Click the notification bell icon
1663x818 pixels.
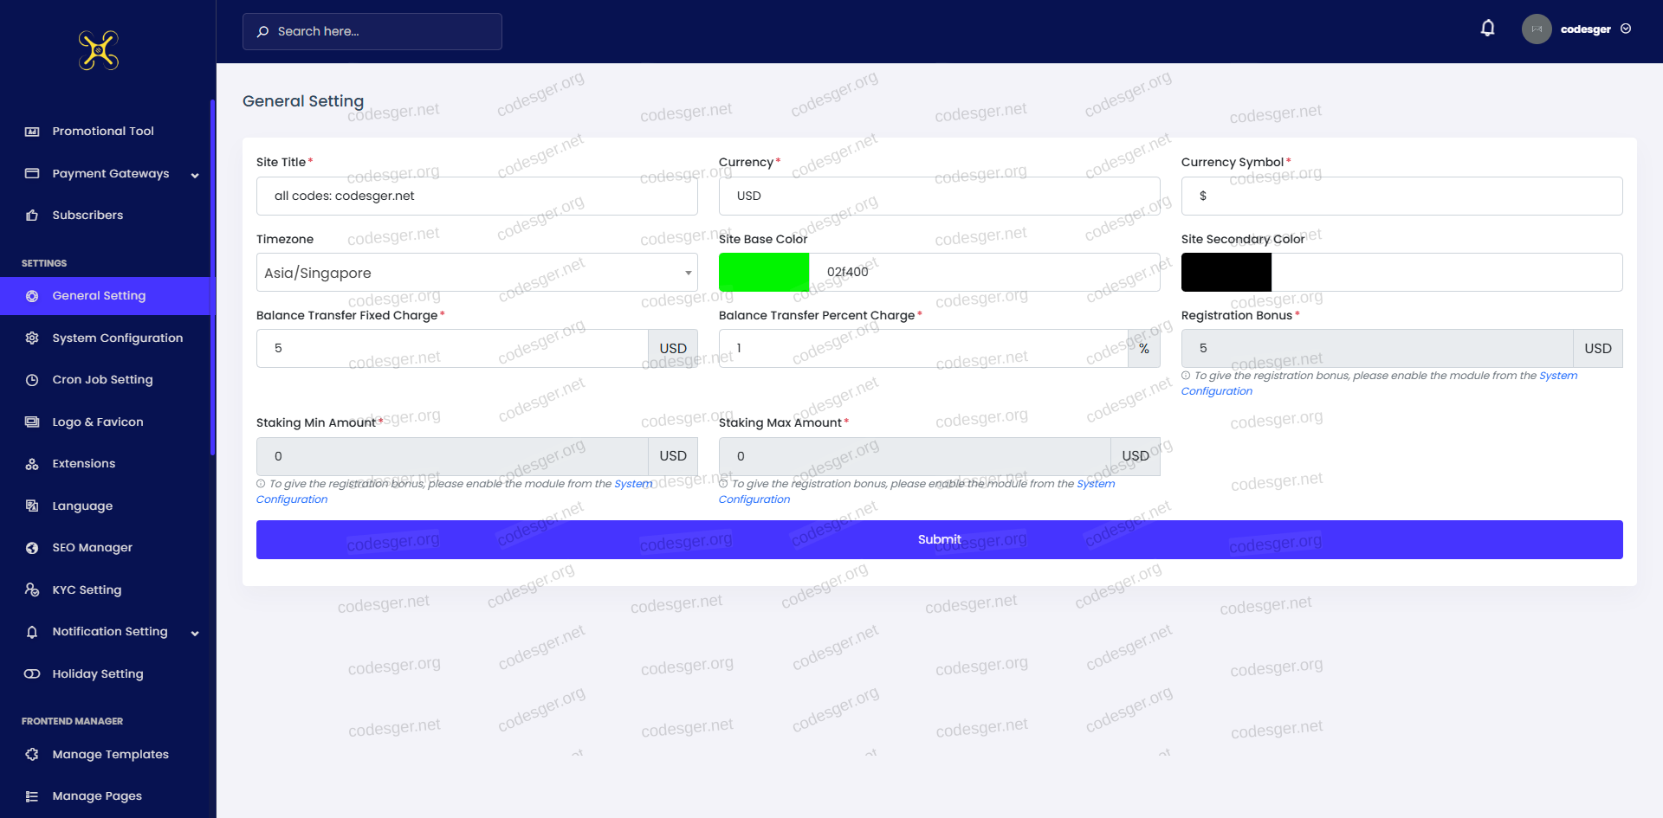(x=1487, y=29)
